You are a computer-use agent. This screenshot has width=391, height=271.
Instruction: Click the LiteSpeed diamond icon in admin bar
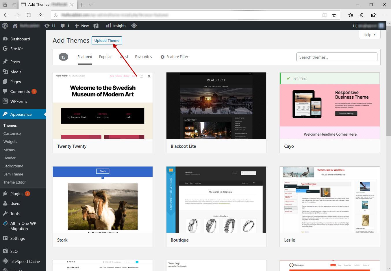pos(134,26)
